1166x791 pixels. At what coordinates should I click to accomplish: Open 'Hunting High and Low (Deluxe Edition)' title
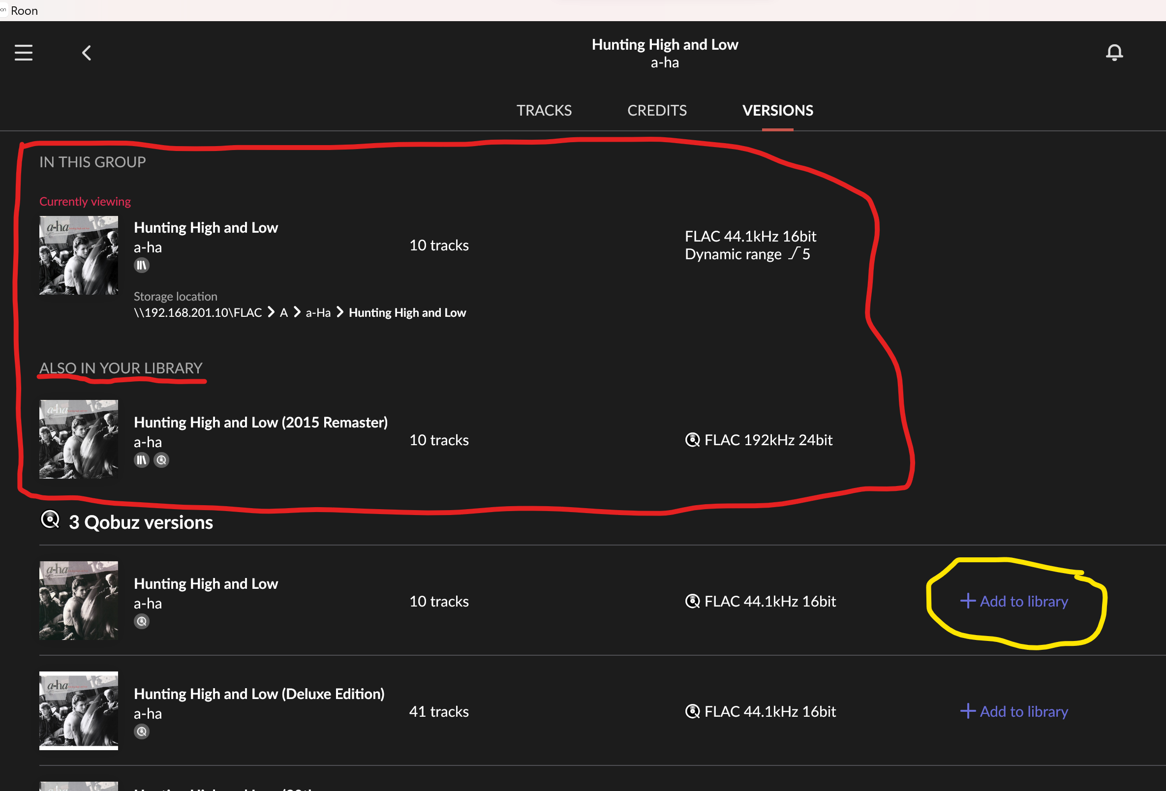click(x=259, y=694)
